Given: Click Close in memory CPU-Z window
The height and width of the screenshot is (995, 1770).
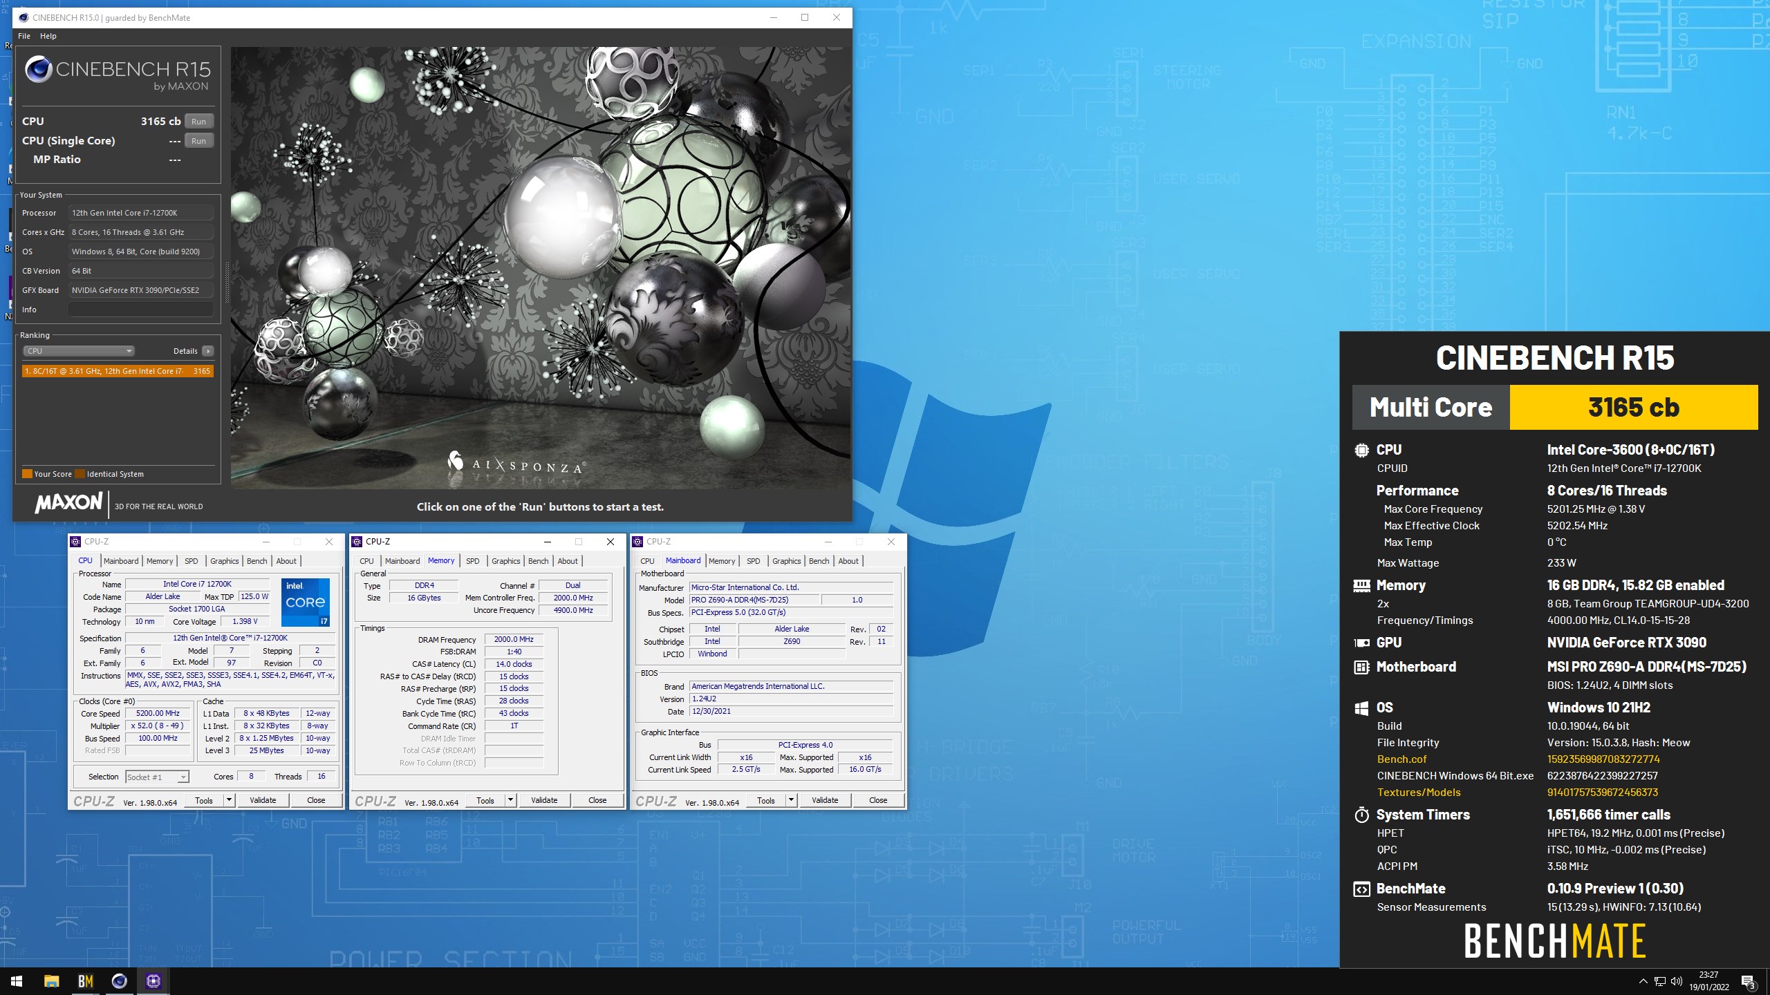Looking at the screenshot, I should pyautogui.click(x=597, y=800).
